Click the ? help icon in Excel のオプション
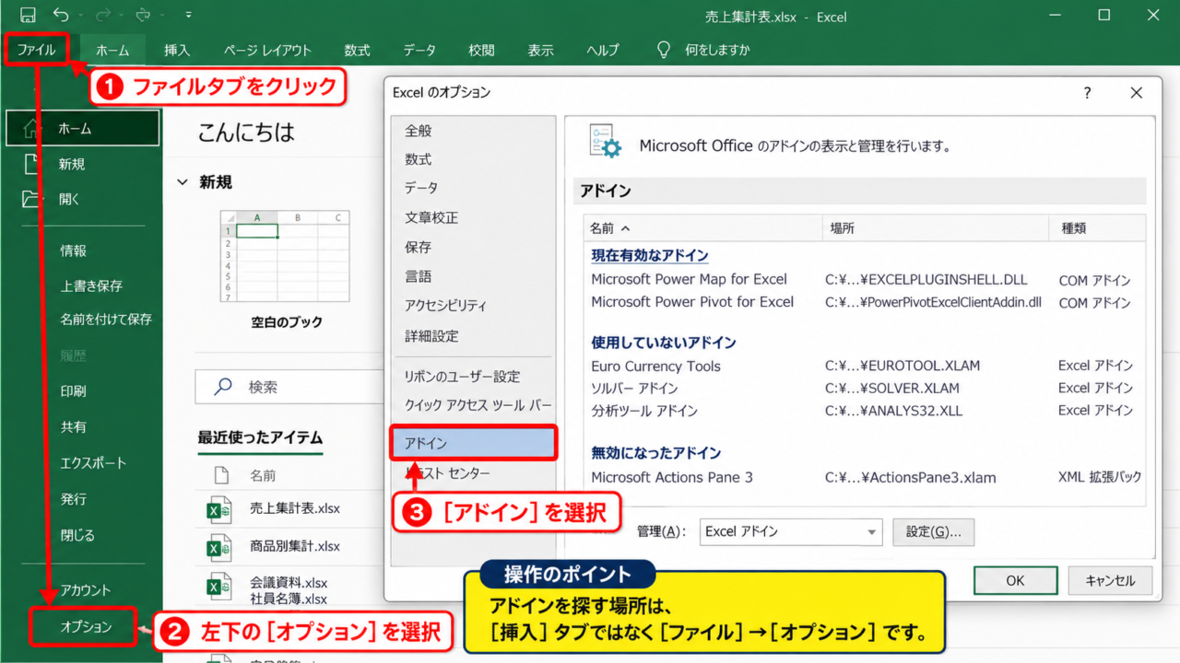 (x=1087, y=93)
